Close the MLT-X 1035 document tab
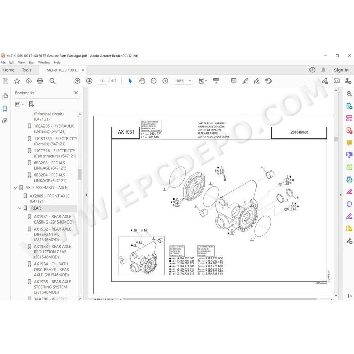 click(83, 70)
